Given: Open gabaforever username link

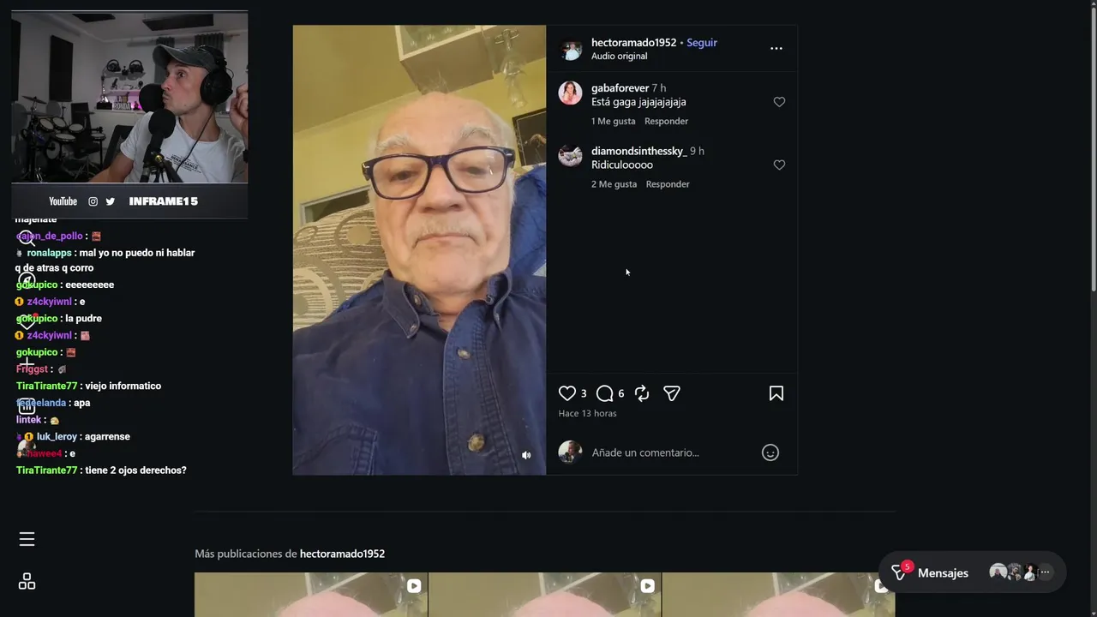Looking at the screenshot, I should 620,87.
